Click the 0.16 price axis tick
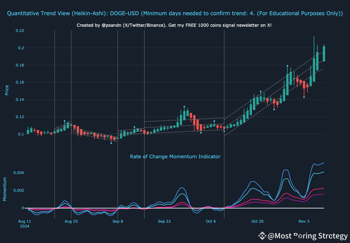350x243 pixels. 20,82
